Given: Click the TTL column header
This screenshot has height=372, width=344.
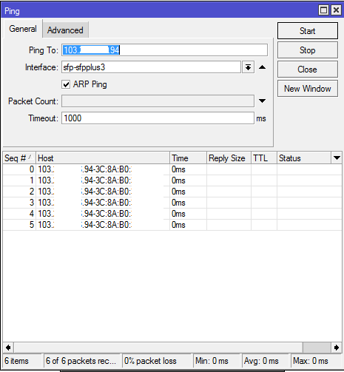Looking at the screenshot, I should pos(264,158).
